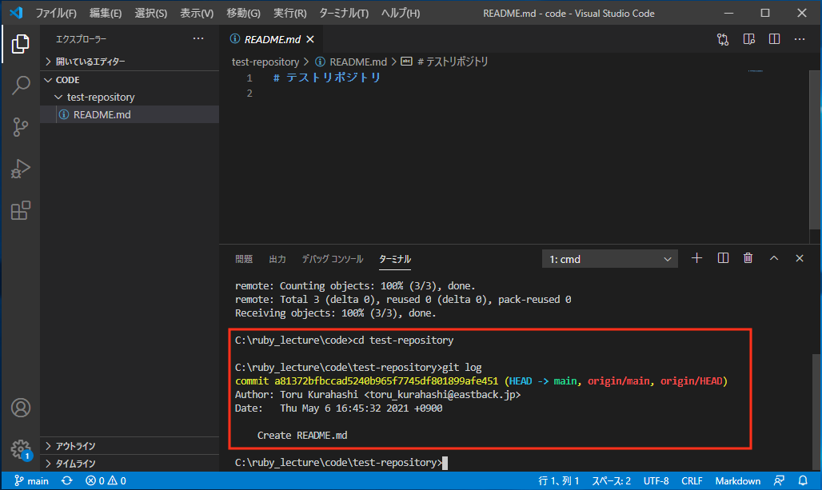This screenshot has width=822, height=490.
Task: Click the terminal panel scrollbar
Action: 816,412
